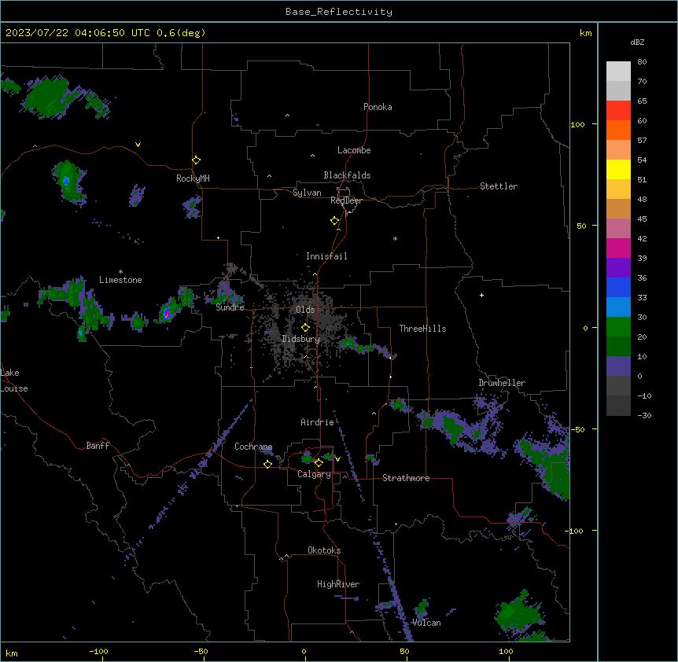
Task: Click the Drumheller label
Action: 502,383
